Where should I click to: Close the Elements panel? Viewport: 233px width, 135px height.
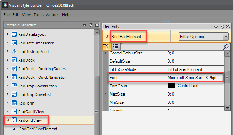tap(228, 27)
